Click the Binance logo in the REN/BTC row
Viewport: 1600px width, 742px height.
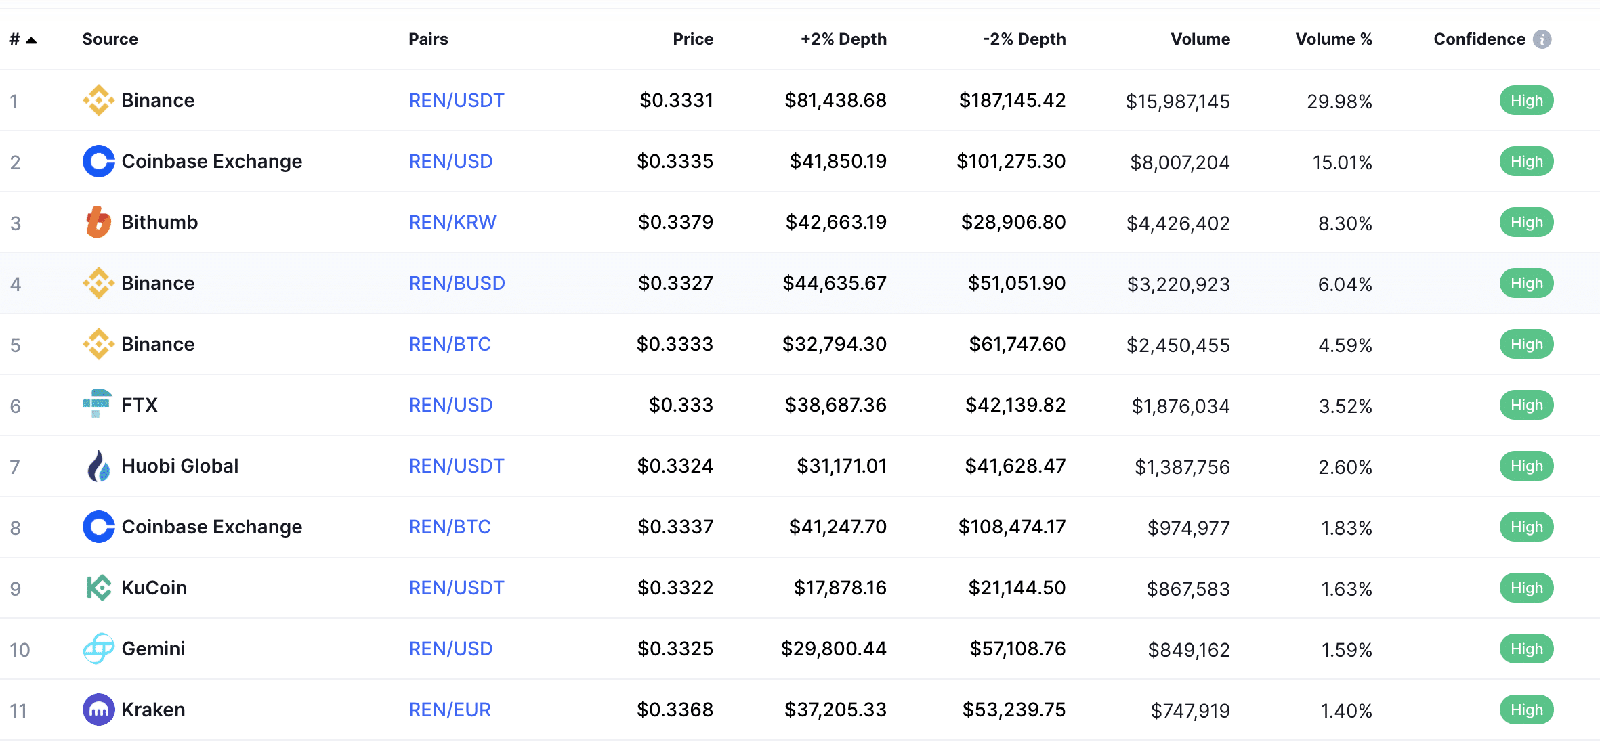pos(98,344)
